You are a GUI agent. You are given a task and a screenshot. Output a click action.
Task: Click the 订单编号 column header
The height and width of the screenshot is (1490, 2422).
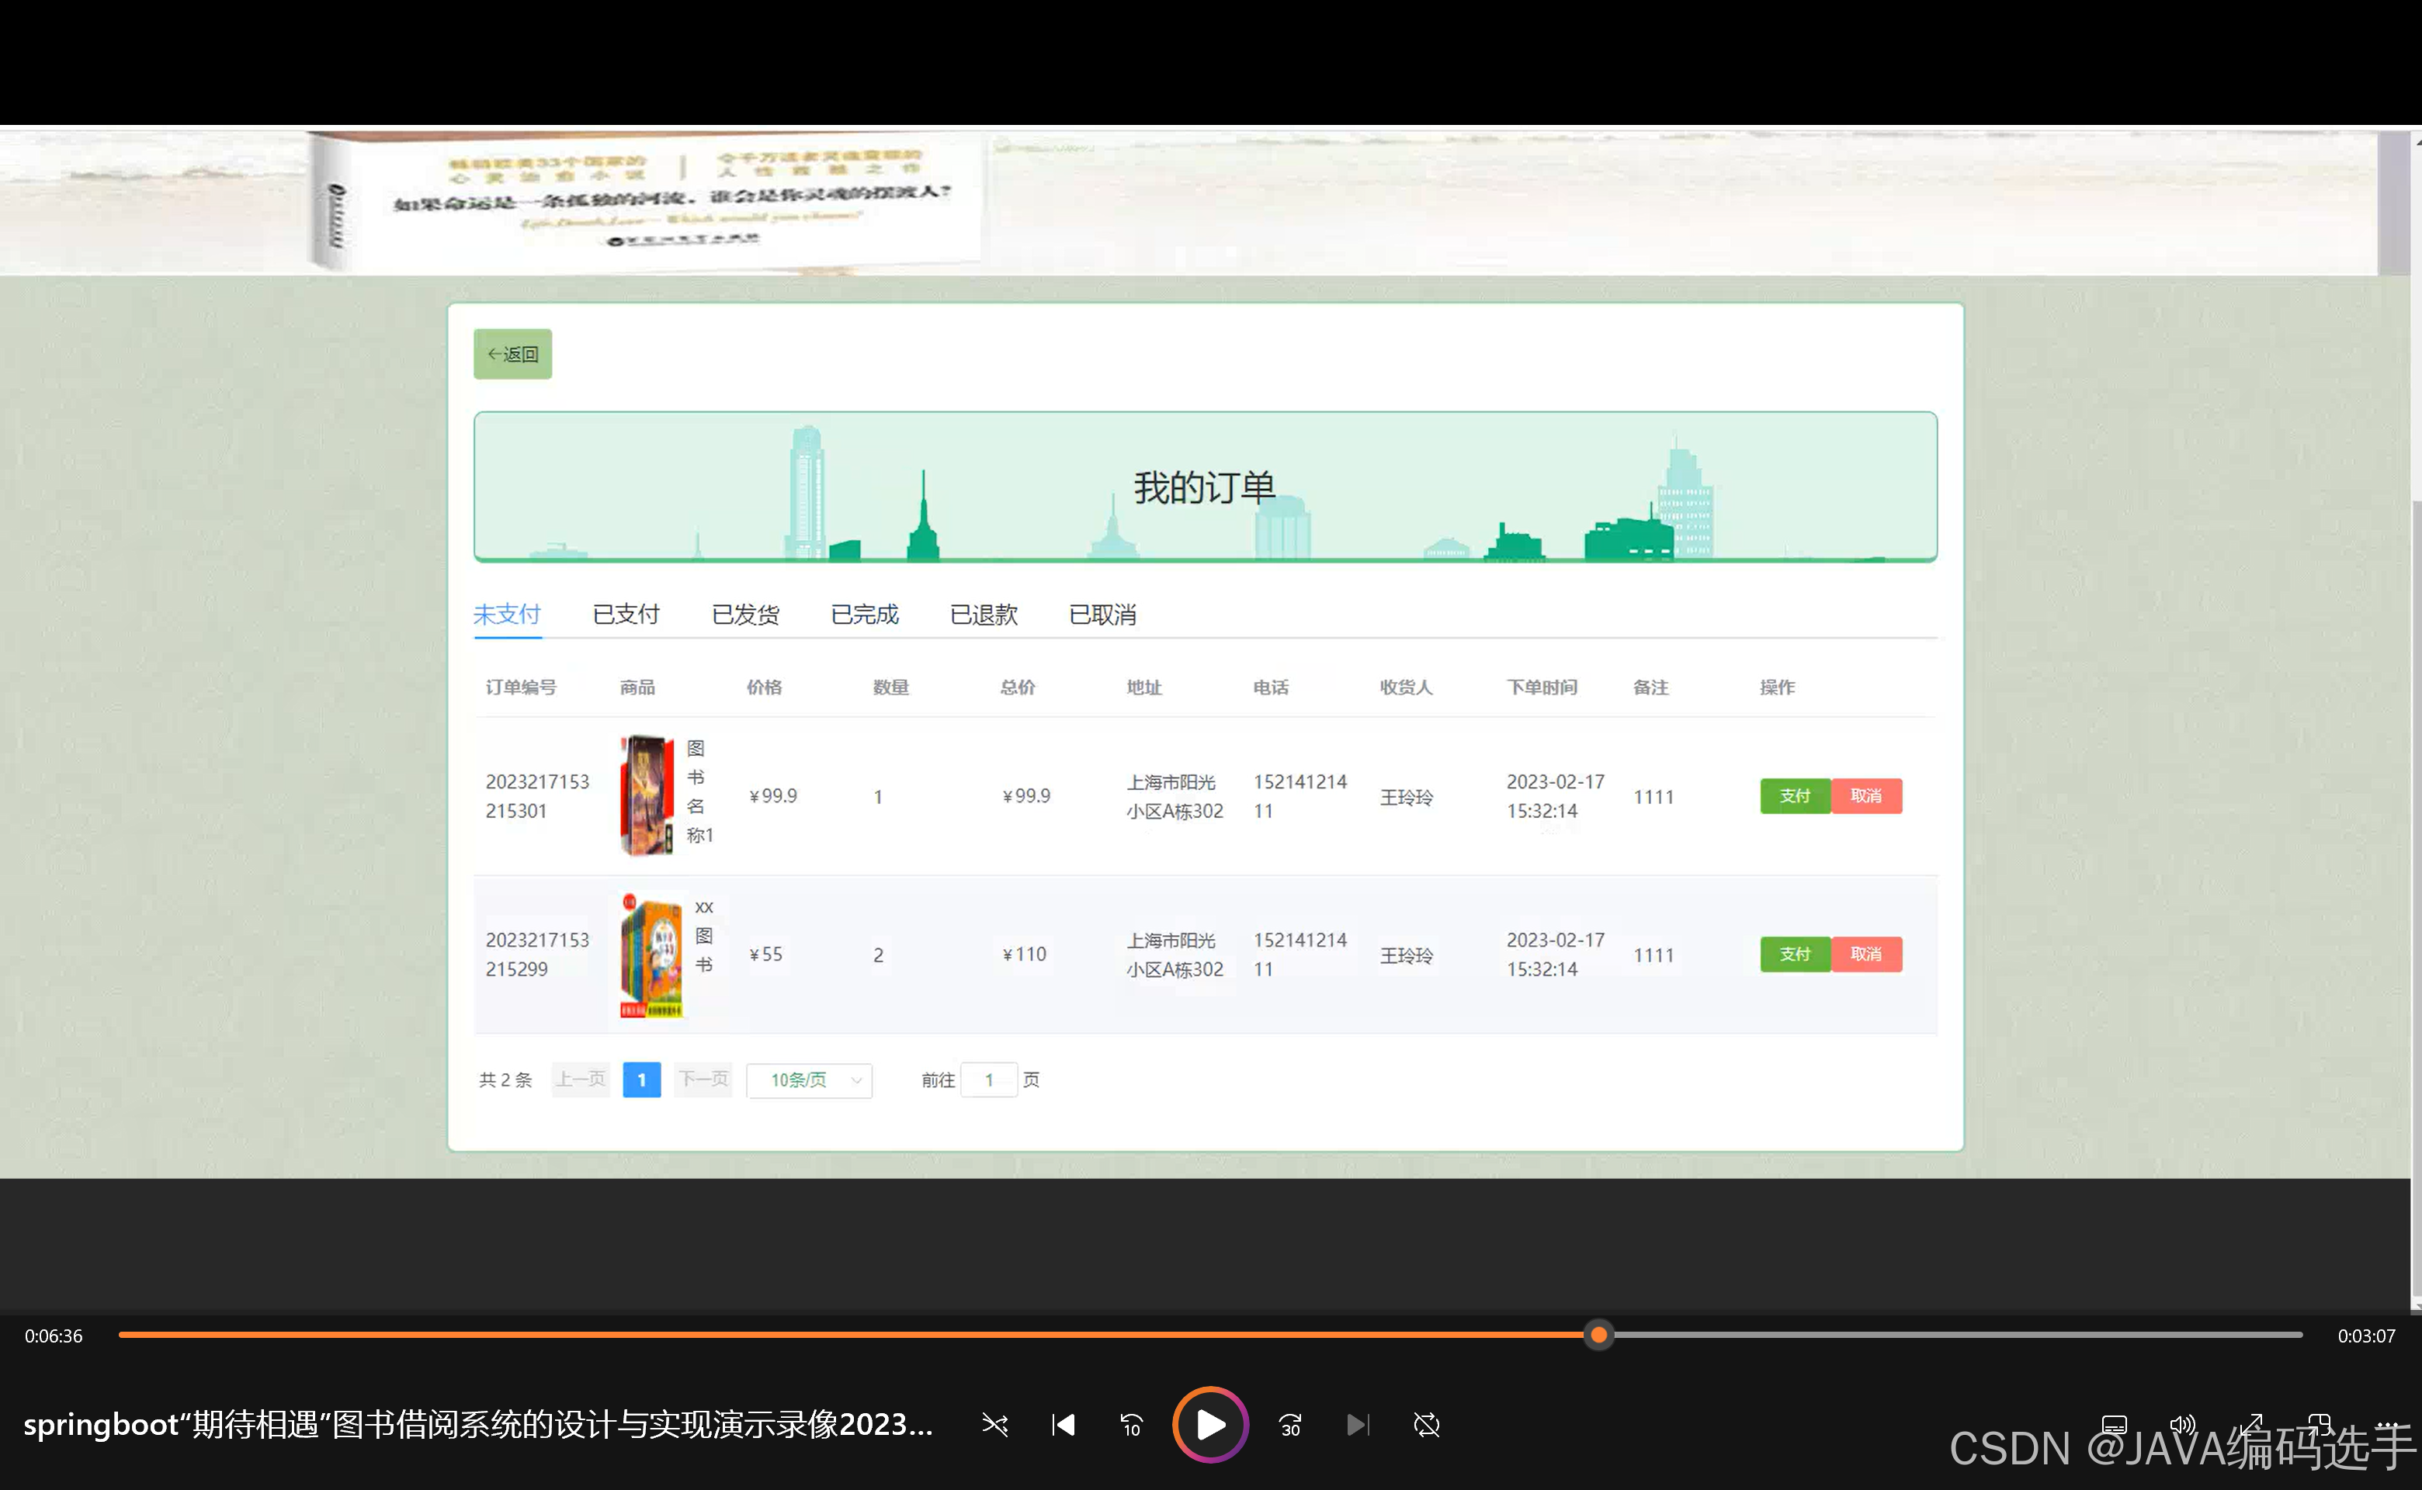point(520,687)
